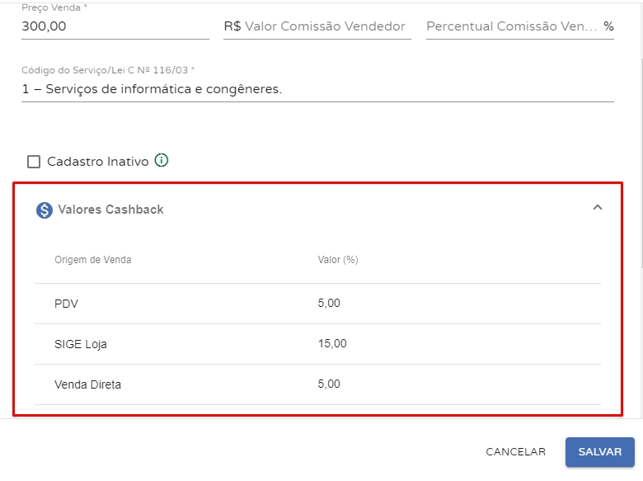The height and width of the screenshot is (481, 643).
Task: Click the Cancelar button
Action: click(515, 452)
